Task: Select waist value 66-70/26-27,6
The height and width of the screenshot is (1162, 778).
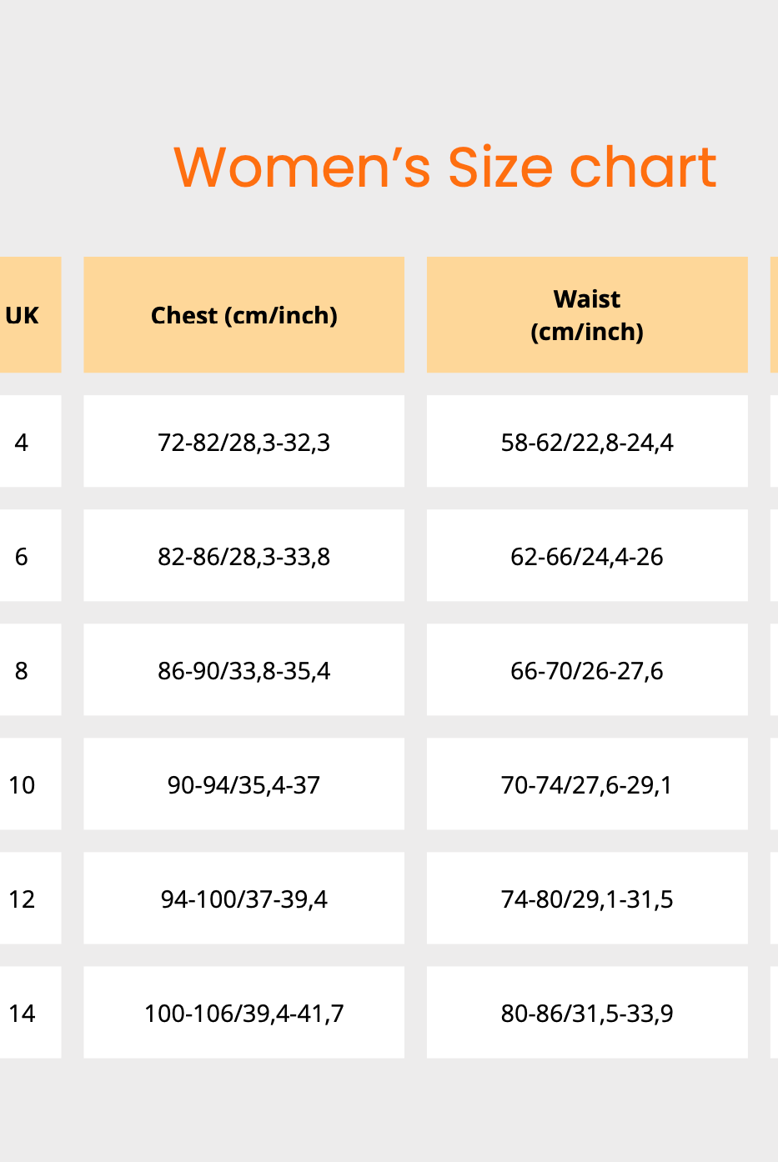Action: pos(587,670)
